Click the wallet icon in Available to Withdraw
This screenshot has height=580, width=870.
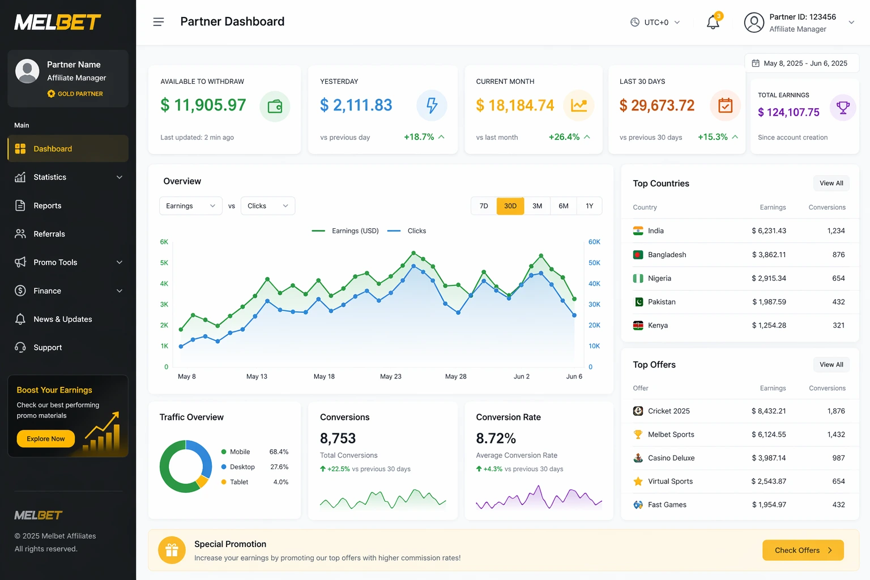coord(275,106)
